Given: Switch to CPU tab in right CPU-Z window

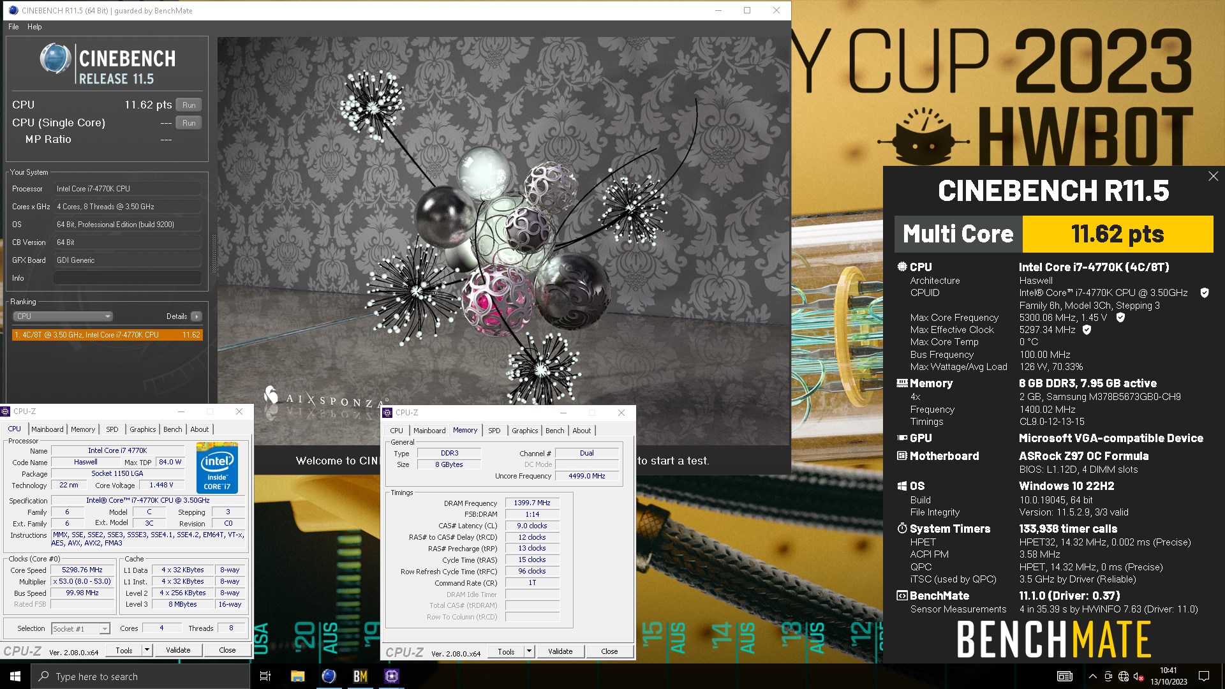Looking at the screenshot, I should (x=396, y=431).
